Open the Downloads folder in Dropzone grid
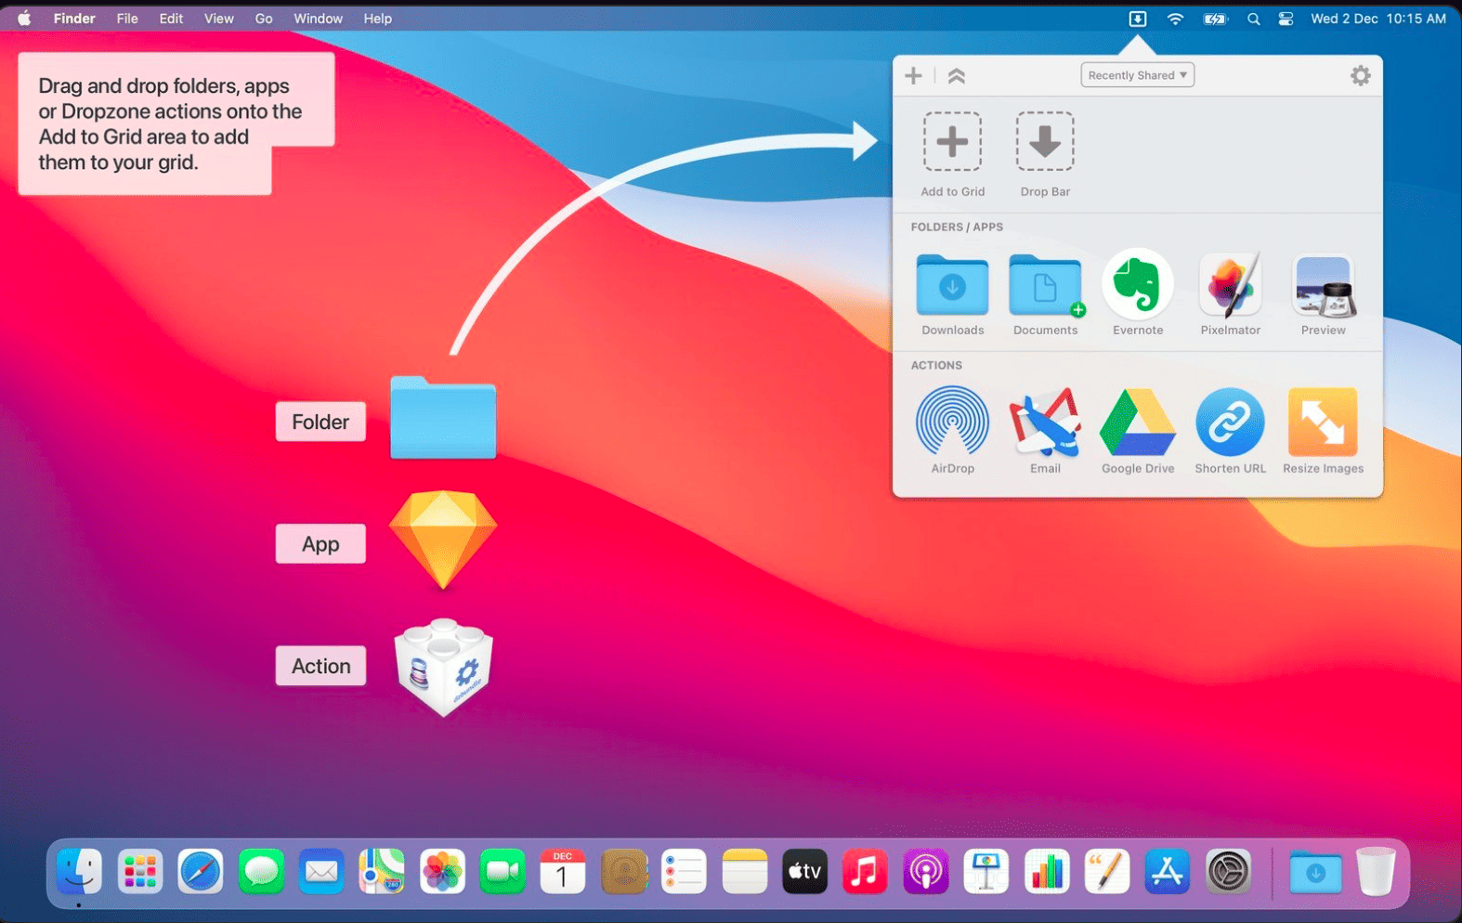The width and height of the screenshot is (1462, 923). [x=952, y=285]
